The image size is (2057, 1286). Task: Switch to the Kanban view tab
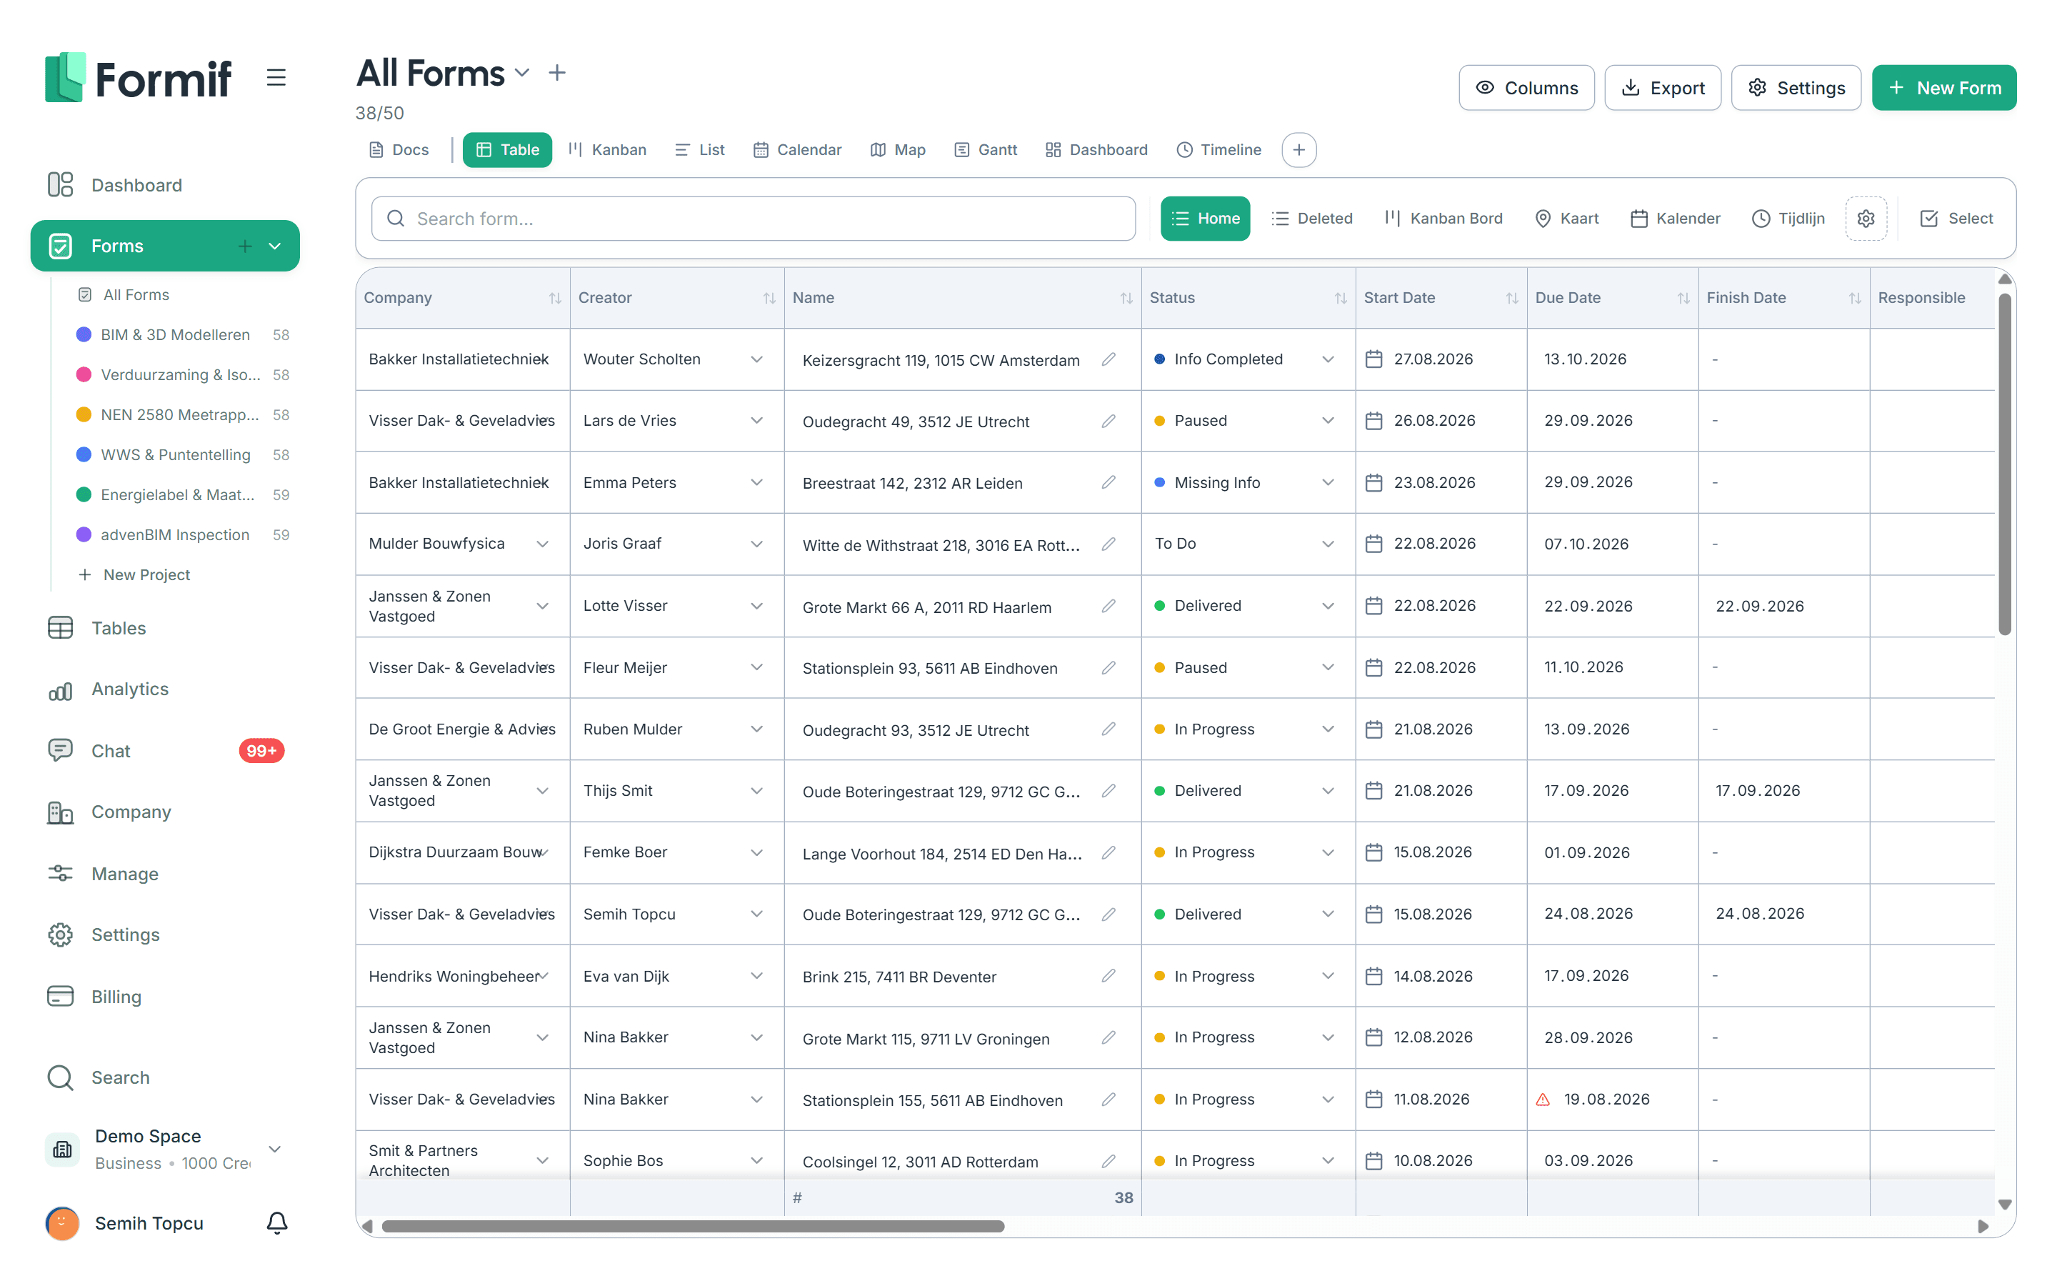[x=607, y=150]
